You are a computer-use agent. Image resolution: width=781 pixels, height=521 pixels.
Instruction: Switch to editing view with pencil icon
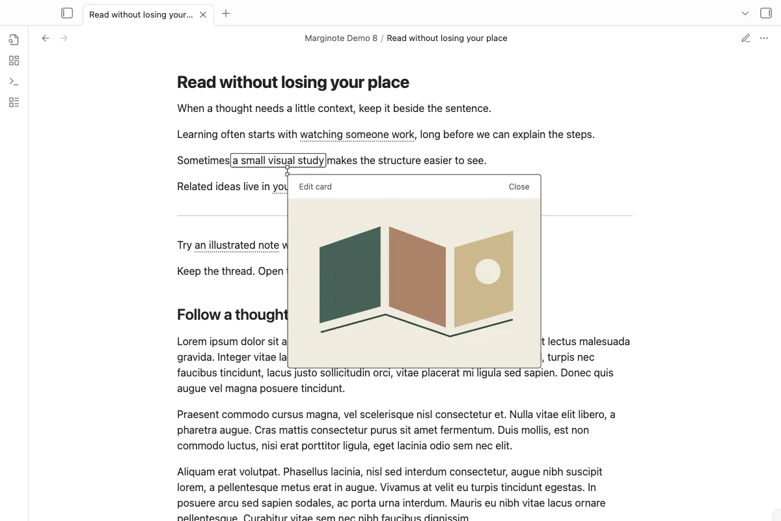tap(746, 38)
